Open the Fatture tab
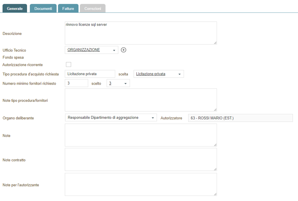This screenshot has height=201, width=298. [x=68, y=9]
